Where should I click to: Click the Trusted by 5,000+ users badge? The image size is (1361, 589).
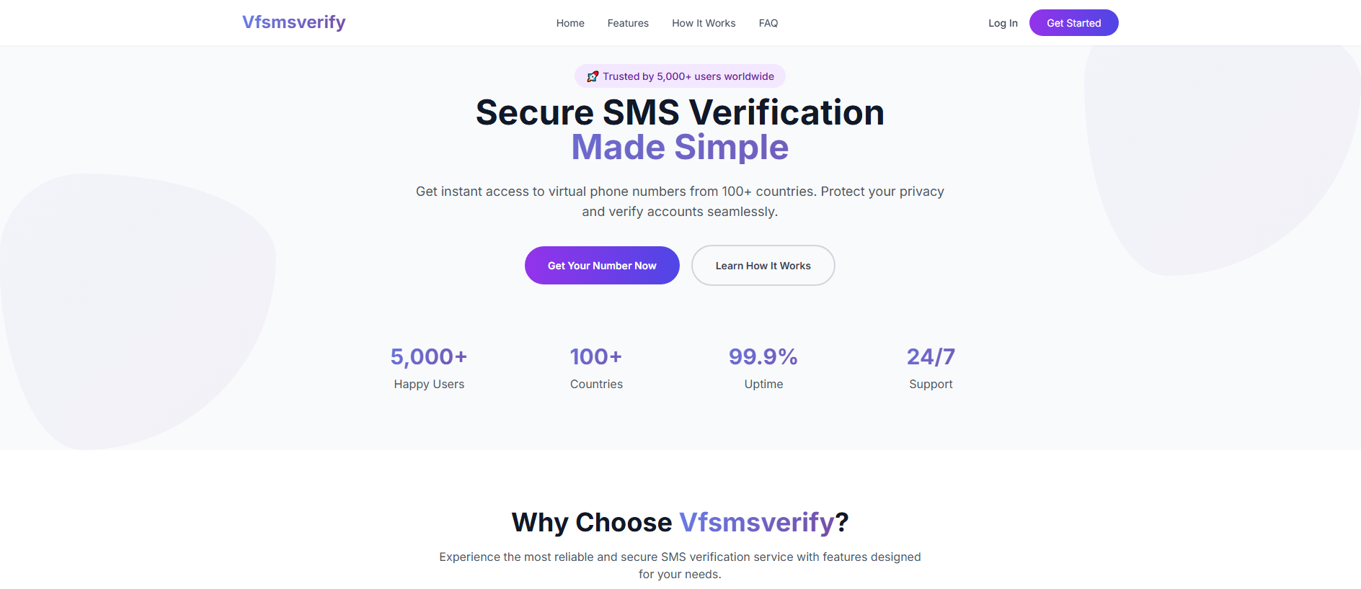pos(680,76)
